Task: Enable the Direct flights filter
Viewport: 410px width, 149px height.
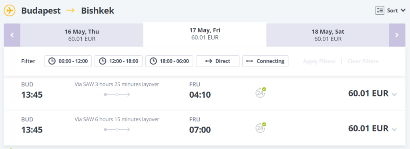Action: pos(217,61)
